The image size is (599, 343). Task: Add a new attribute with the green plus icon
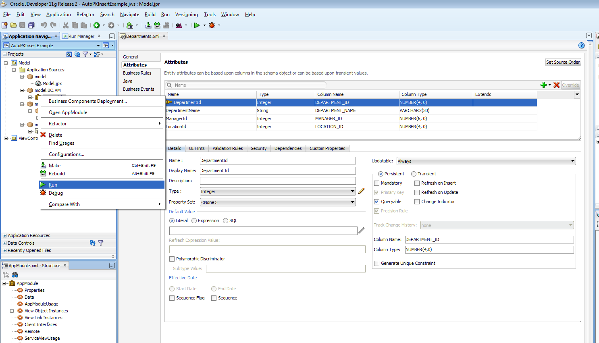coord(544,85)
